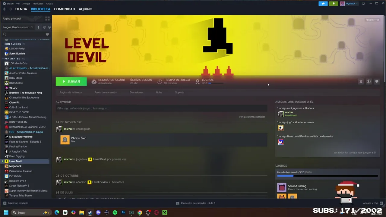
Task: Open the Amigos menu
Action: coord(26,4)
